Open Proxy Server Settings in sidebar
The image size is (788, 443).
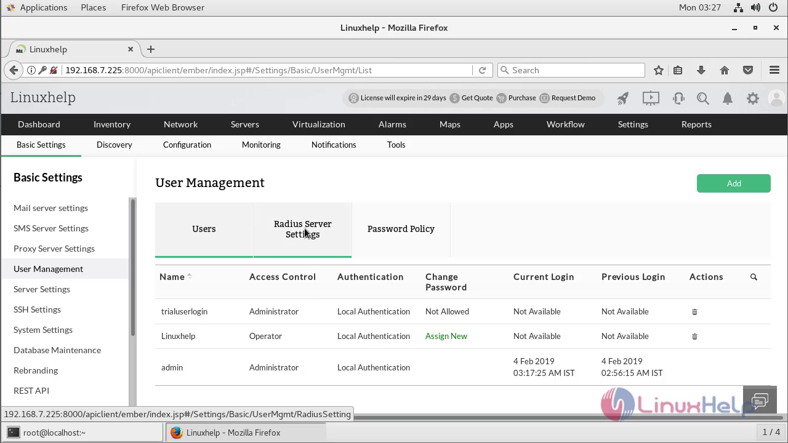point(54,249)
